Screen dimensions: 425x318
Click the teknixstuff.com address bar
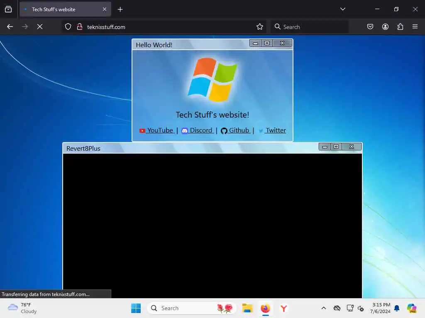[x=164, y=27]
